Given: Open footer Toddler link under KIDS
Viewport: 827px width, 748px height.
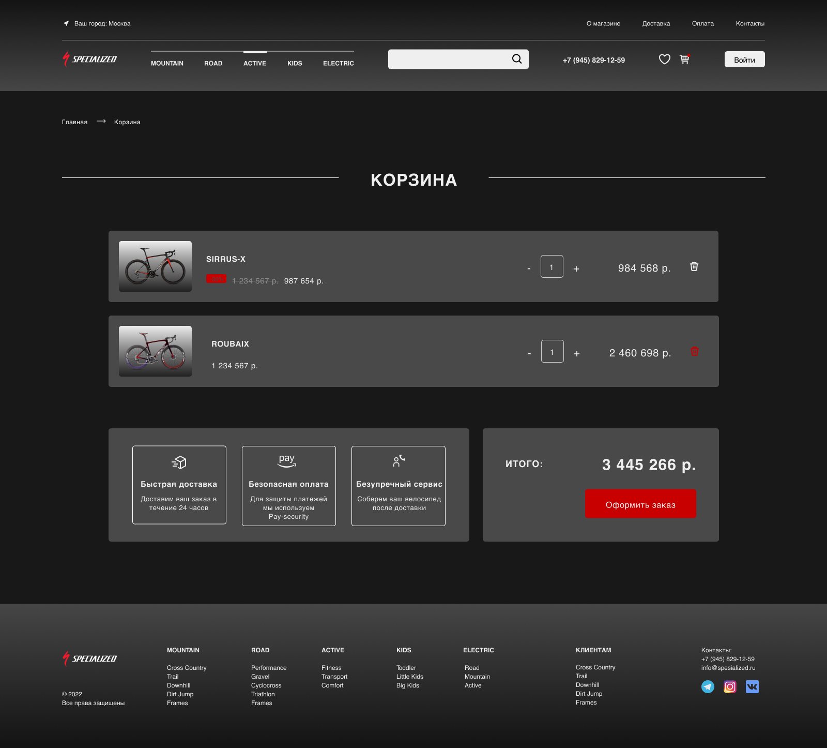Looking at the screenshot, I should tap(406, 668).
